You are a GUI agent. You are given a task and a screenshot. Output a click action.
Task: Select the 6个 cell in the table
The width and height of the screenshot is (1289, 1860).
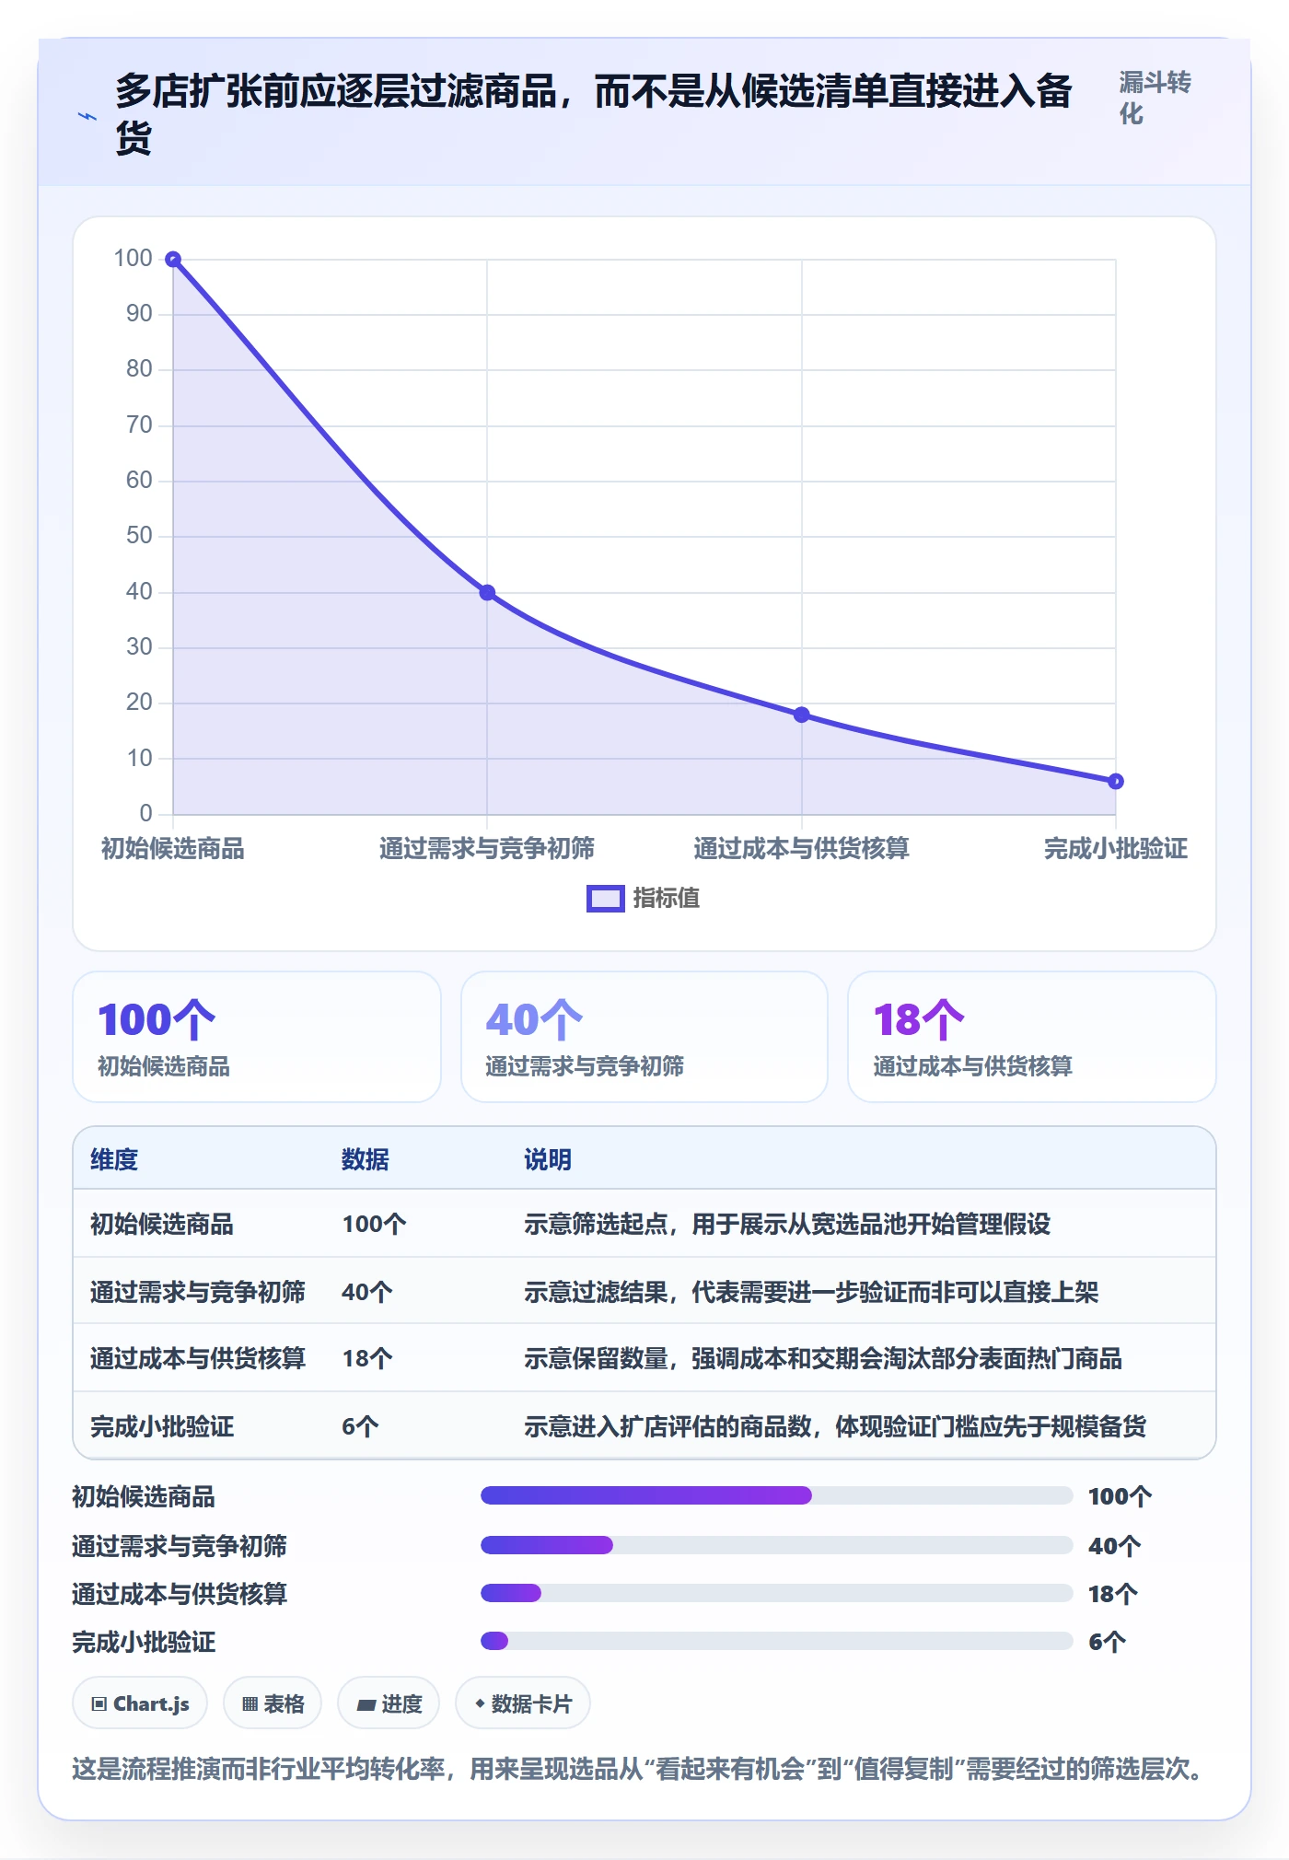click(x=360, y=1426)
